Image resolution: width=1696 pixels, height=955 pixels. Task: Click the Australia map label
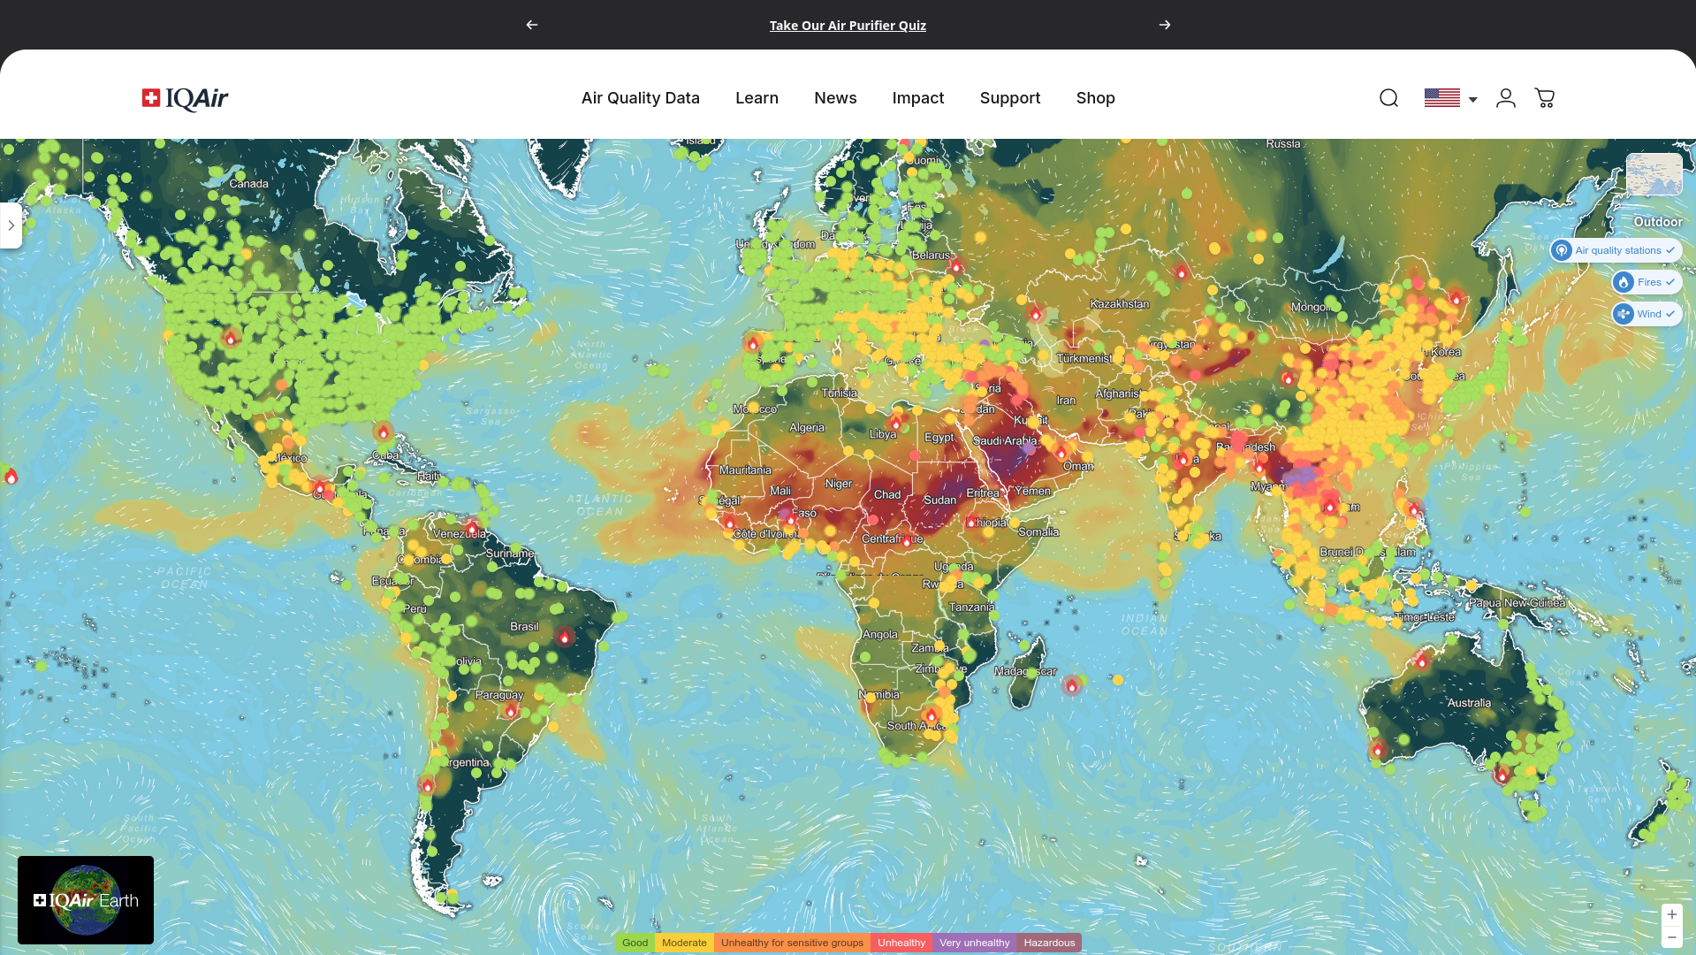[x=1469, y=703]
